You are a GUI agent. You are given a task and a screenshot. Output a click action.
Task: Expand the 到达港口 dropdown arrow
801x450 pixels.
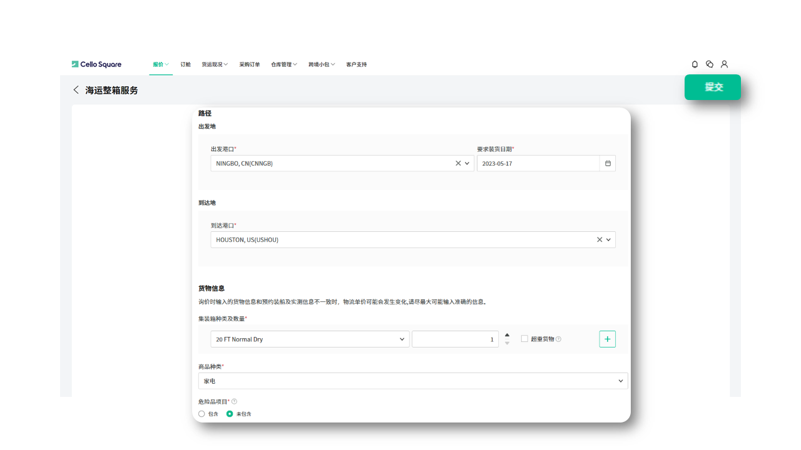608,240
